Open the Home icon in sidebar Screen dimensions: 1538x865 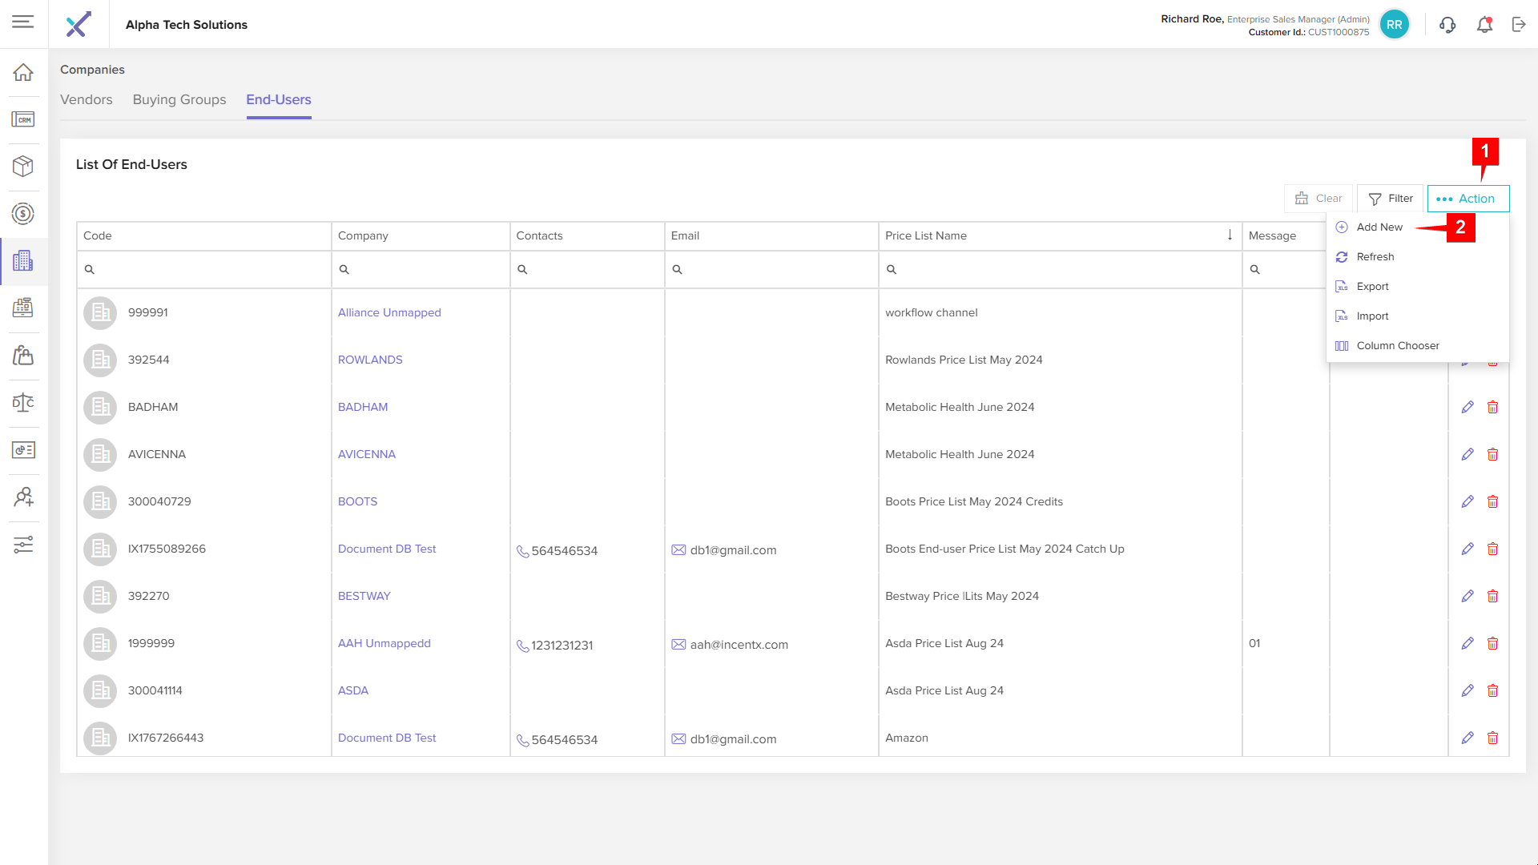point(23,72)
